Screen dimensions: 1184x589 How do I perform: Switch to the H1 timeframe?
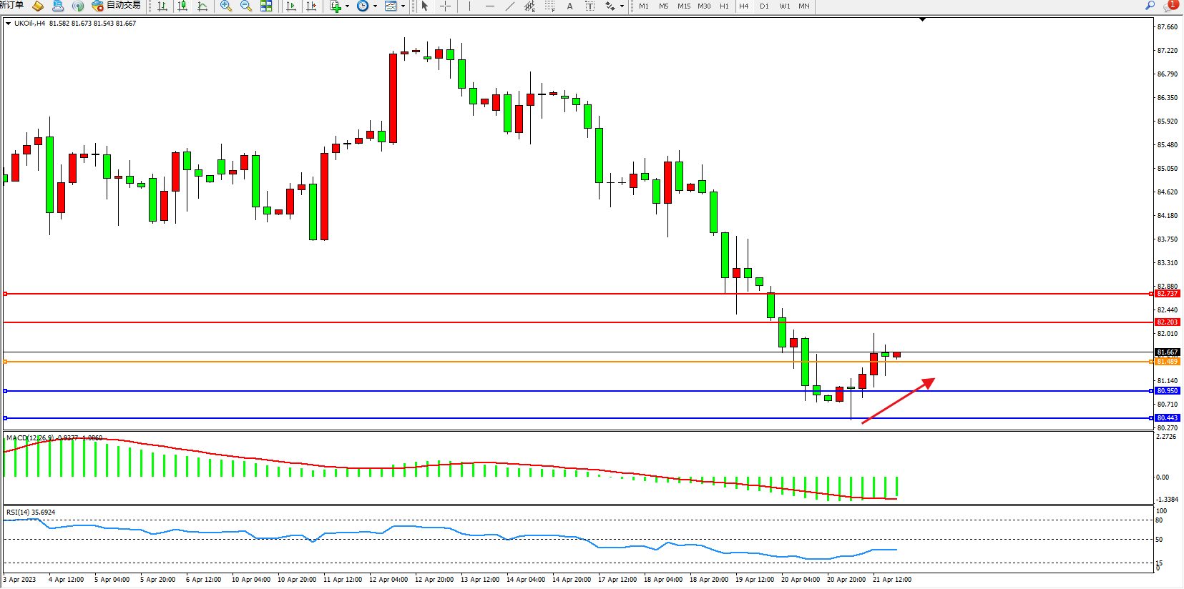pos(724,6)
